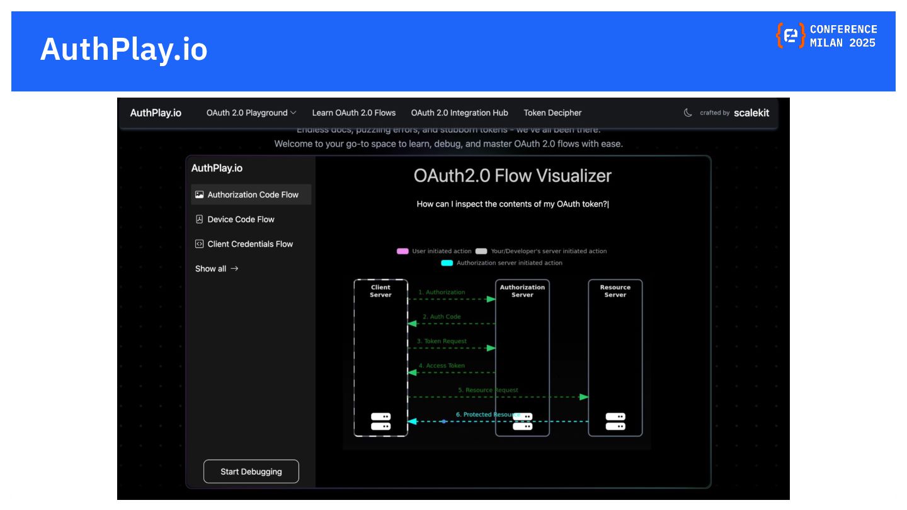Screen dimensions: 907x510
Task: Click the Conference Milan 2025 logo
Action: coord(826,36)
